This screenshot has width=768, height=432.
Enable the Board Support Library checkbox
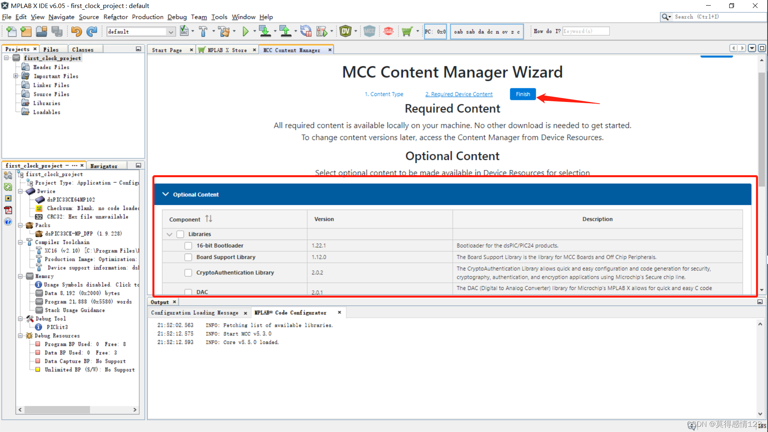coord(188,257)
